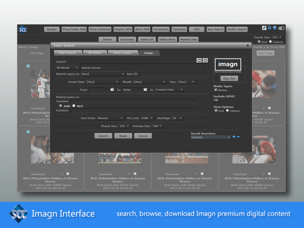Click the search text field with atlanta braves
This screenshot has height=228, width=304.
[x=144, y=68]
